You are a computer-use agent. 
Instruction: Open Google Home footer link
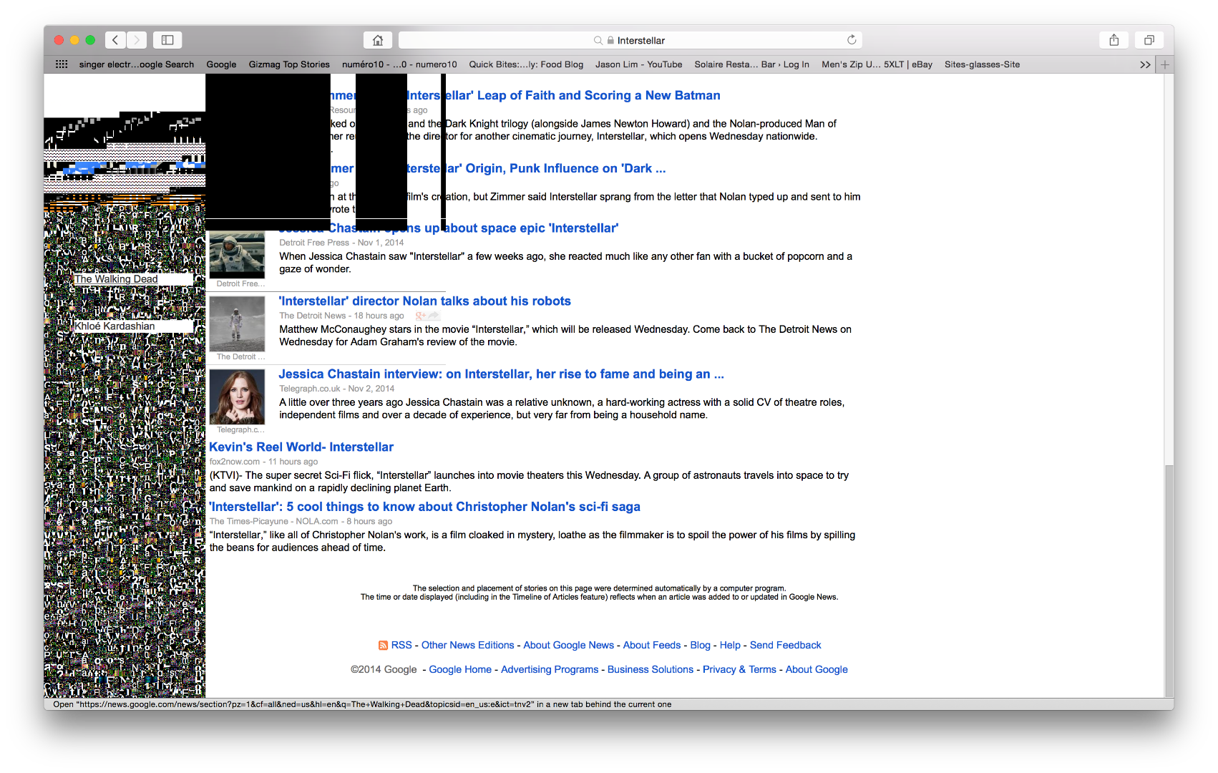pos(460,670)
